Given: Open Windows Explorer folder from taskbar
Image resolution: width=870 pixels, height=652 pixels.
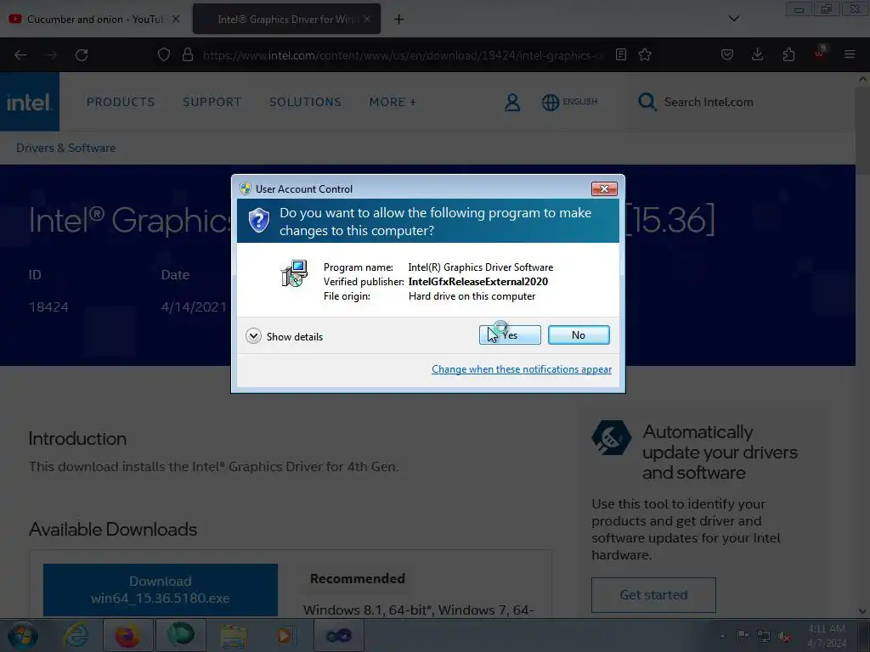Looking at the screenshot, I should coord(234,635).
